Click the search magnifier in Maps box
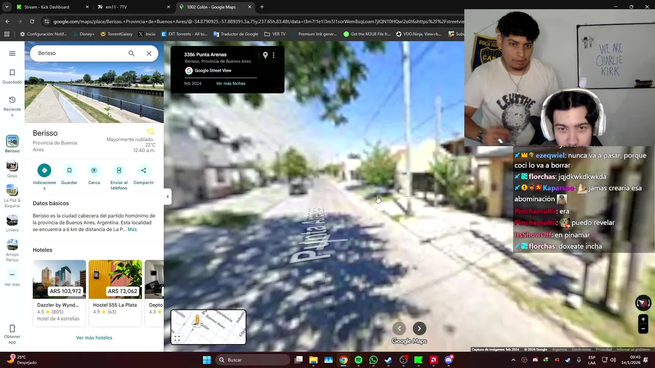Viewport: 655px width, 368px height. [132, 53]
